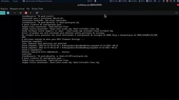This screenshot has height=100, width=179.
Task: Open the pt keyboard layout selector
Action: (x=159, y=1)
